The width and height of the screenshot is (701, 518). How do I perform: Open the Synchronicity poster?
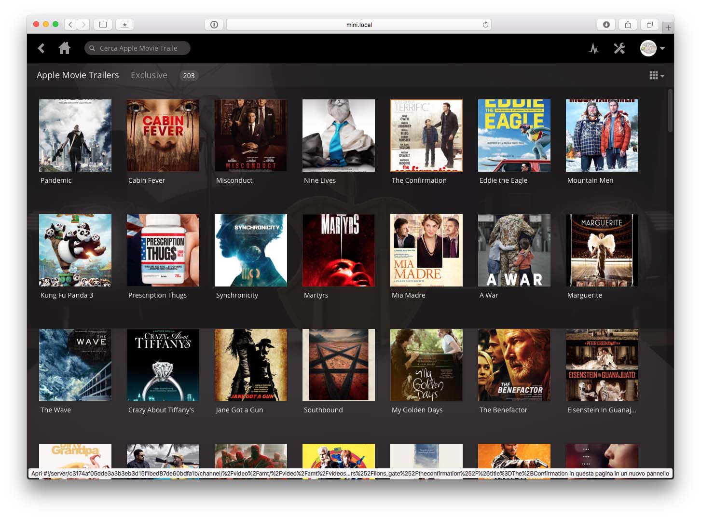[x=251, y=250]
